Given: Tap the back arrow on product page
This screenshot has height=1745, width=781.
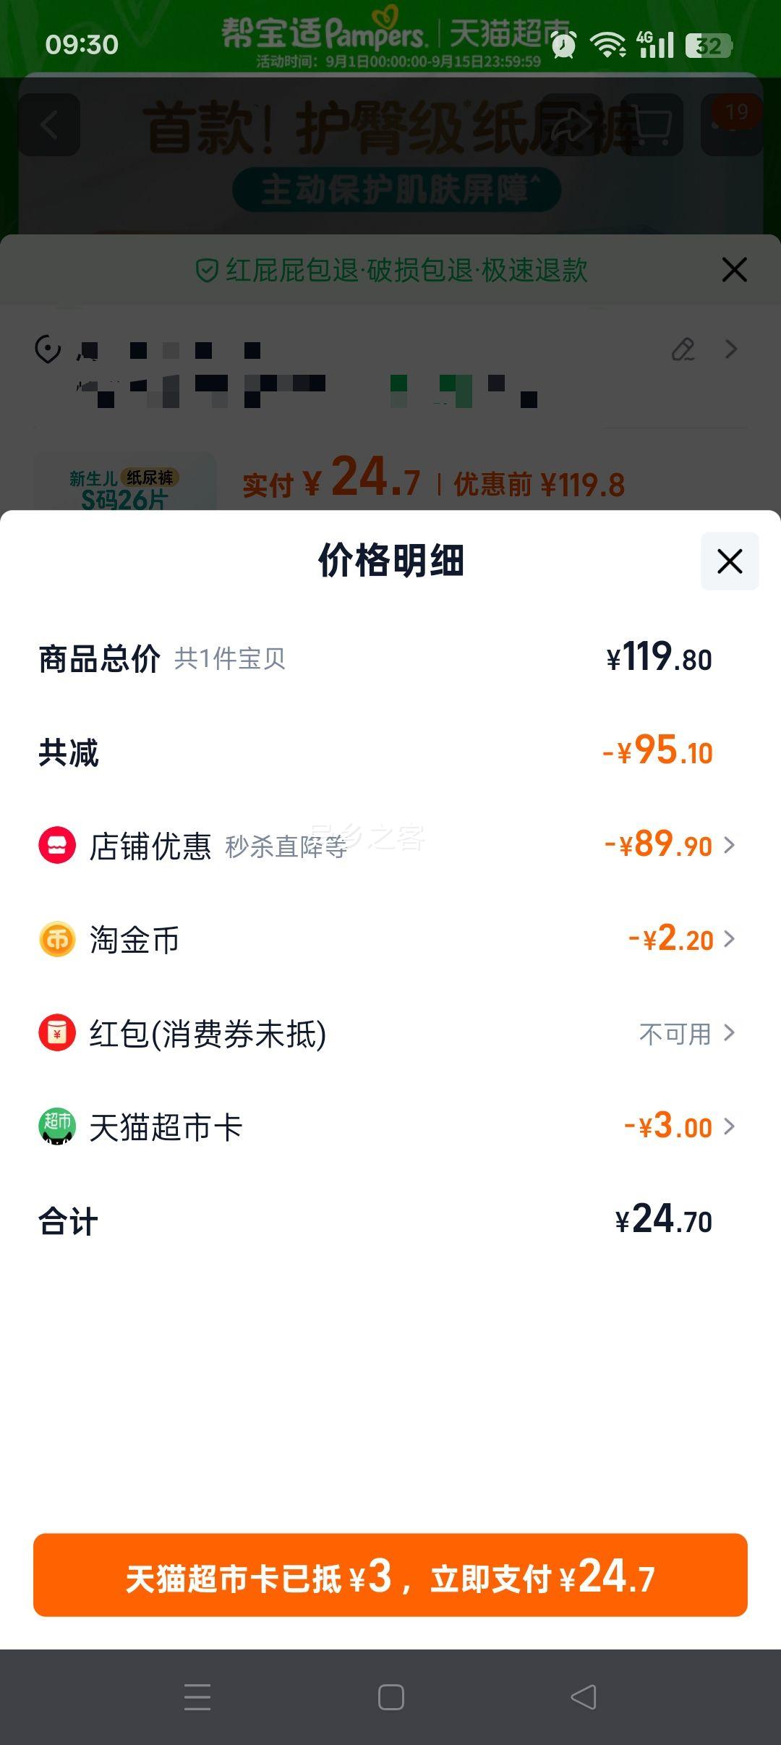Looking at the screenshot, I should point(48,125).
